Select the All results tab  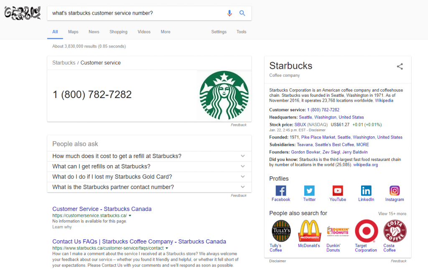tap(55, 32)
